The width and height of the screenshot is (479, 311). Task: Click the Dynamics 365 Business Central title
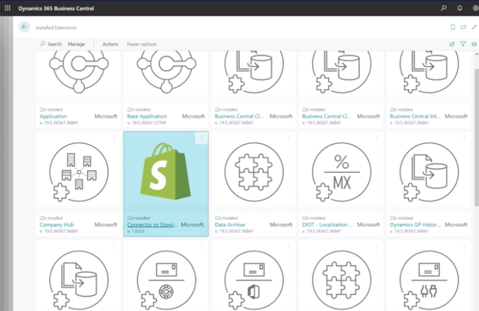point(56,8)
